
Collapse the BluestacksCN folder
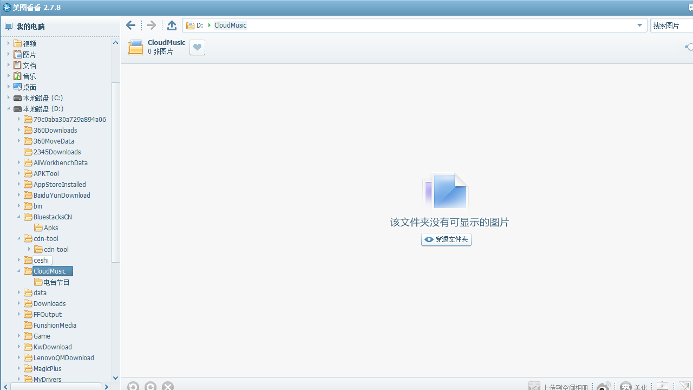pyautogui.click(x=19, y=217)
